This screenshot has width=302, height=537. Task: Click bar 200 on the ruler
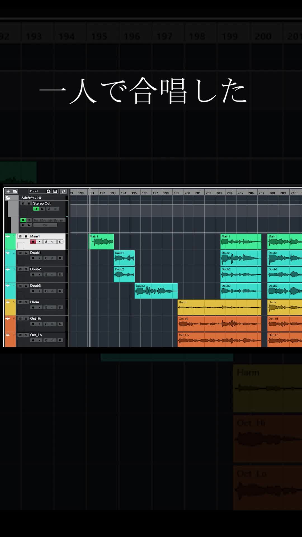click(187, 193)
